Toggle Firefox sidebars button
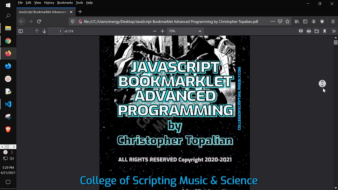 [x=305, y=21]
